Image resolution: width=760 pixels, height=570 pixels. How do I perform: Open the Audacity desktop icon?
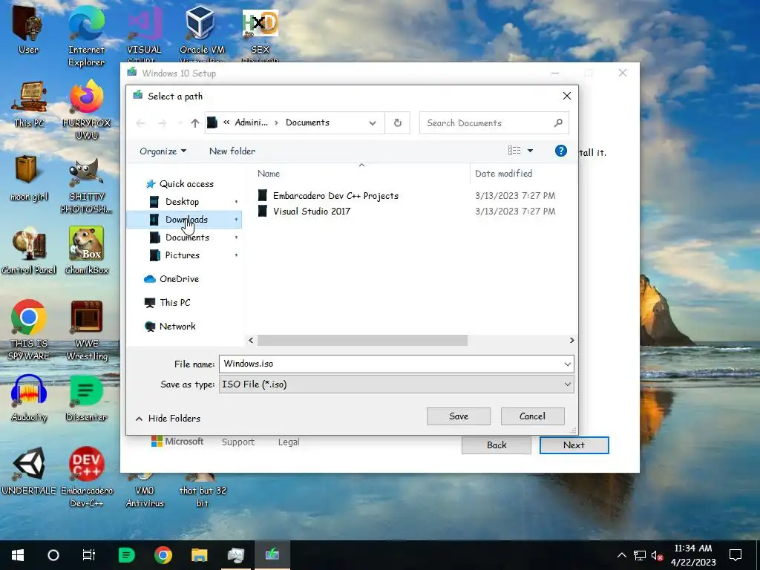(x=29, y=398)
